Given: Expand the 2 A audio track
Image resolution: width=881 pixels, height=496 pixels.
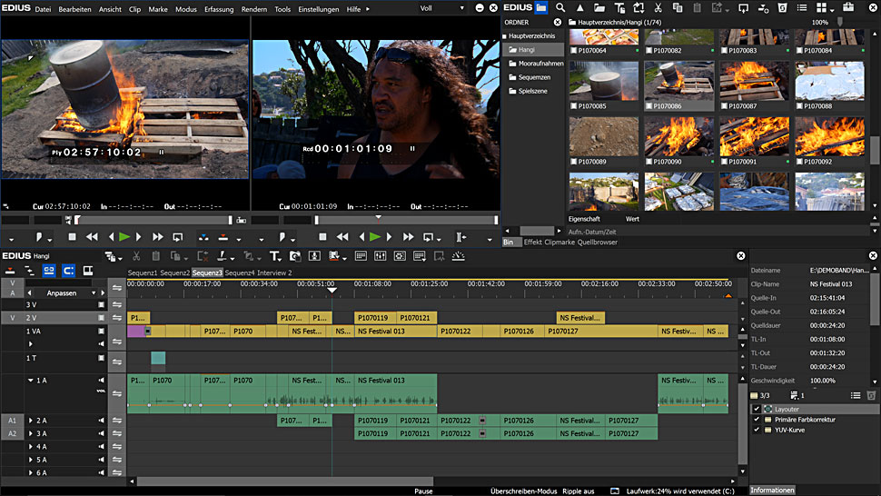Looking at the screenshot, I should coord(30,421).
